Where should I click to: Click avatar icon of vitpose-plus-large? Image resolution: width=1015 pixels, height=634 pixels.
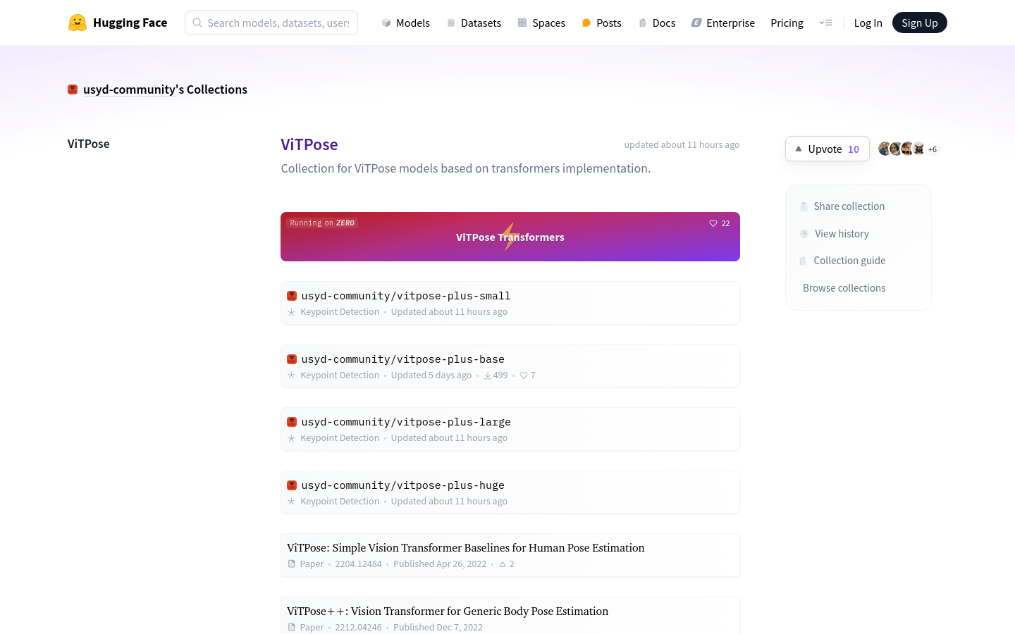point(292,422)
